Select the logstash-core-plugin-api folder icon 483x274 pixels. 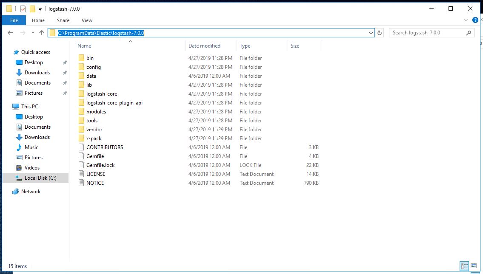point(81,102)
